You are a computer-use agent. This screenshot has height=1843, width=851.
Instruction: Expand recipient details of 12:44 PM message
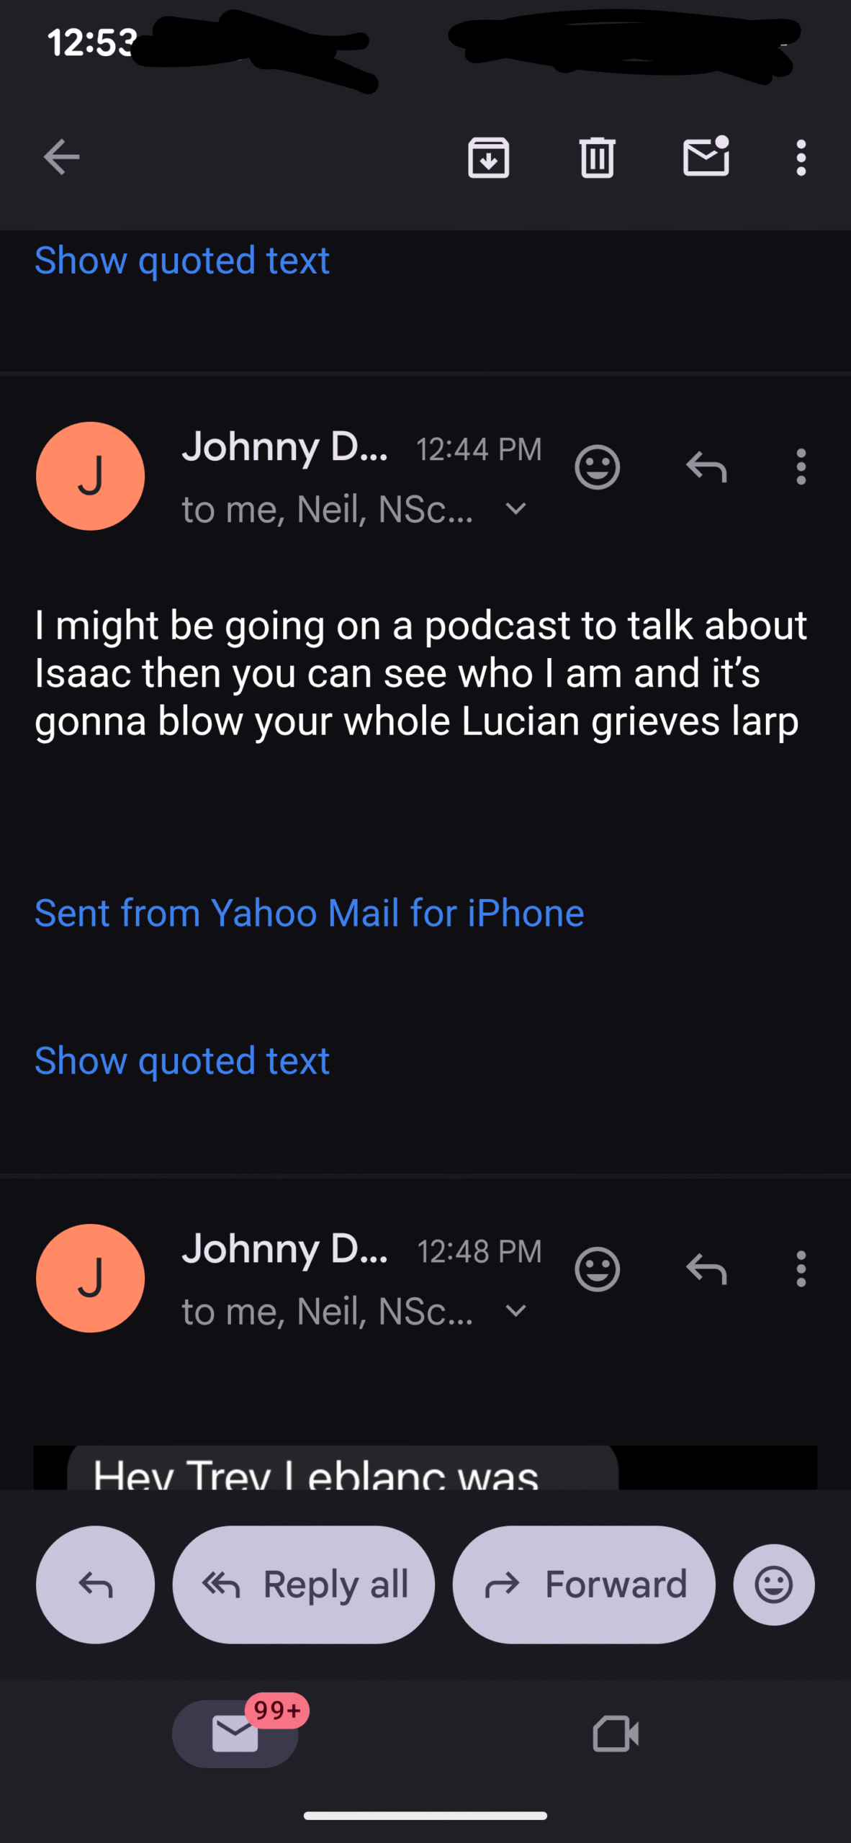[515, 510]
